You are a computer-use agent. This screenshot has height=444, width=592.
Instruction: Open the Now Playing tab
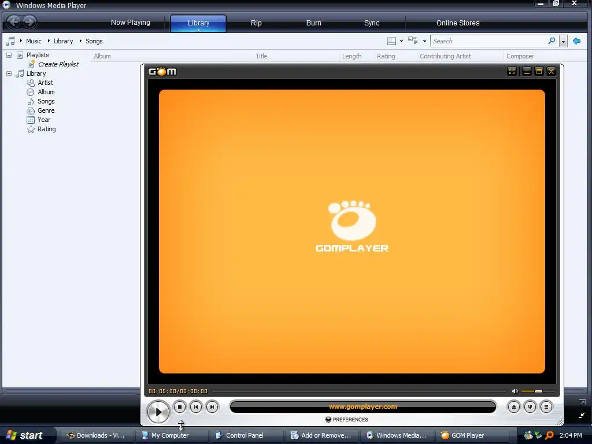tap(130, 23)
